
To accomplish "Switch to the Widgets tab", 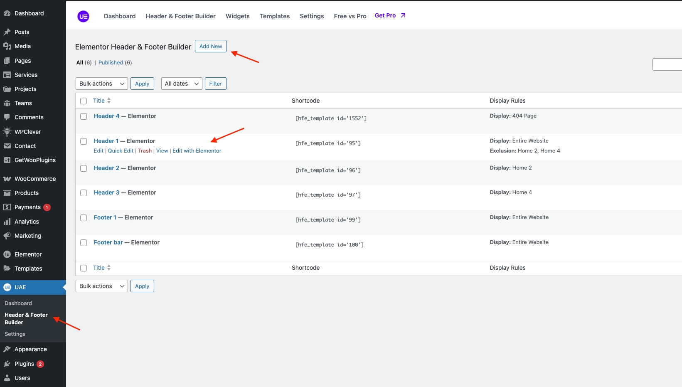I will coord(237,16).
